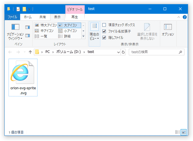Choose 詳細 layout
The image size is (193, 141).
[64, 36]
